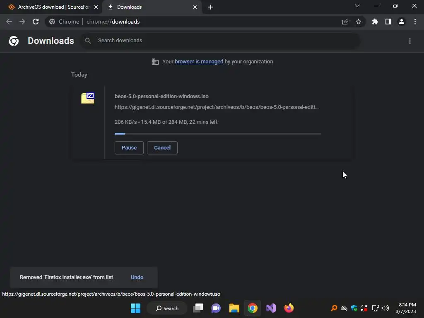Click the Search downloads field
Screen dimensions: 424x318
point(220,41)
